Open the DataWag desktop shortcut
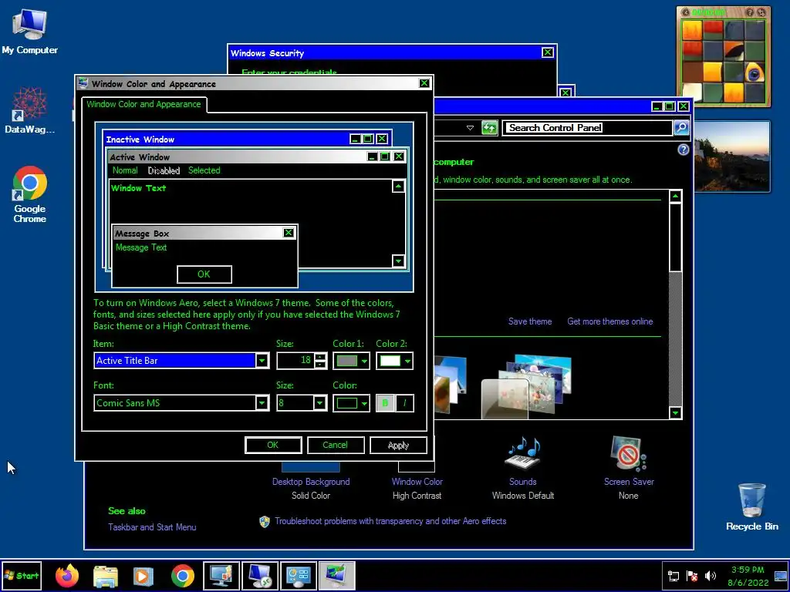The width and height of the screenshot is (790, 592). [x=29, y=109]
